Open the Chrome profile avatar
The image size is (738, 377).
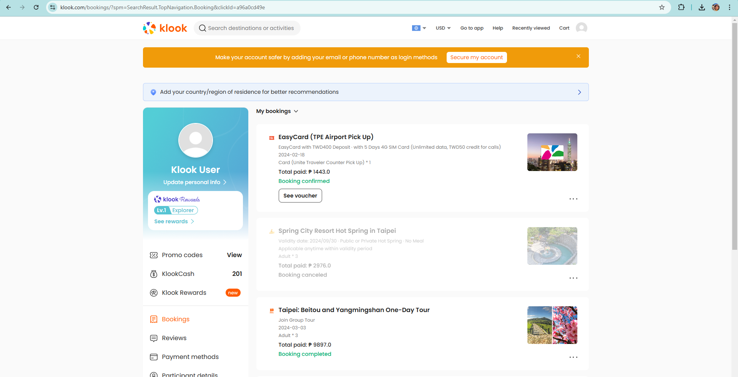[x=716, y=7]
